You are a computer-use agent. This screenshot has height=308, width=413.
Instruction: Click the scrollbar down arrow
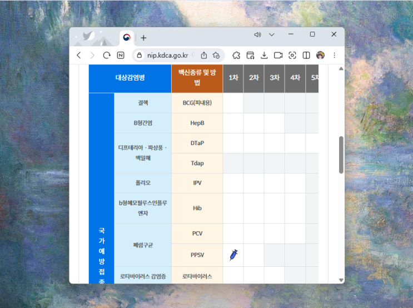341,280
